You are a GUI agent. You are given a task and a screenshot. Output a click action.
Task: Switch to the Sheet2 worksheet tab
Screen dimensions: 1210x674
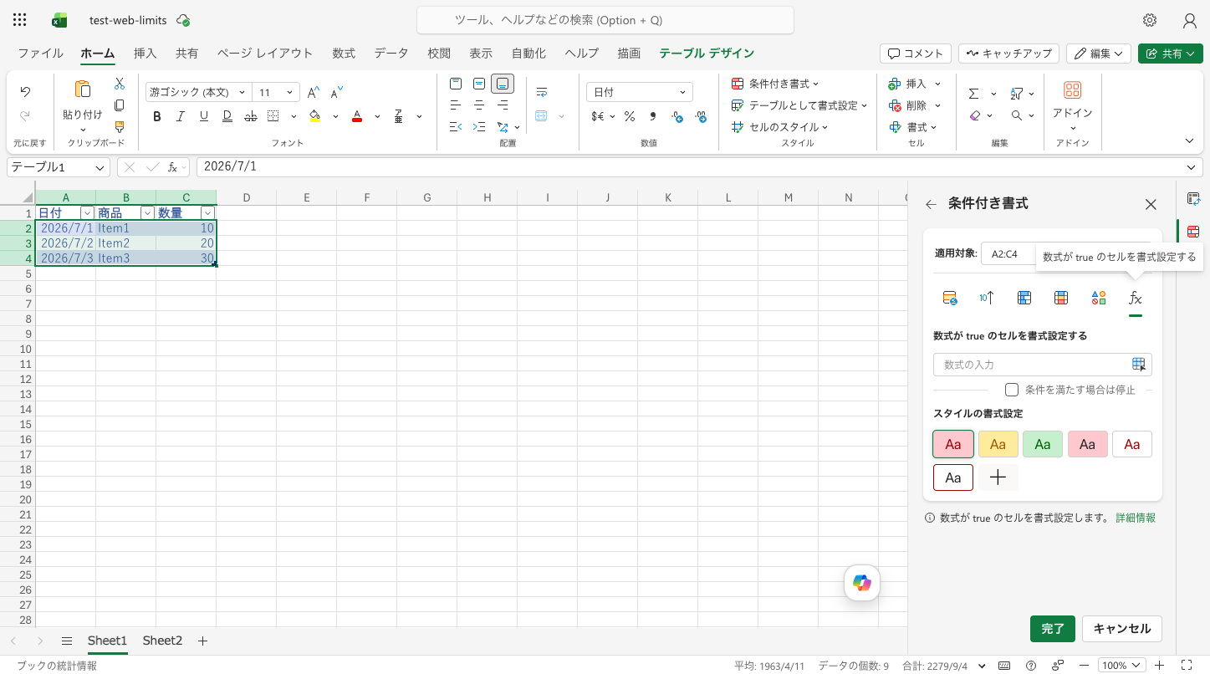pyautogui.click(x=162, y=641)
